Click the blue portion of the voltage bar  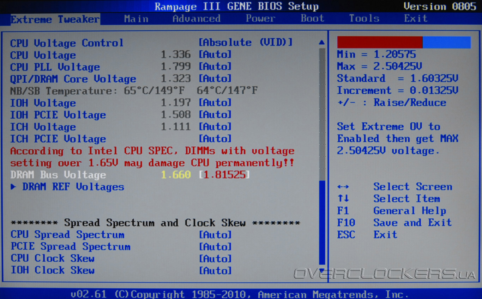tap(447, 42)
